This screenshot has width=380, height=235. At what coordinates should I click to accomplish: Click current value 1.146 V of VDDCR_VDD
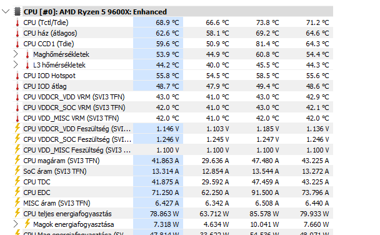pos(167,129)
